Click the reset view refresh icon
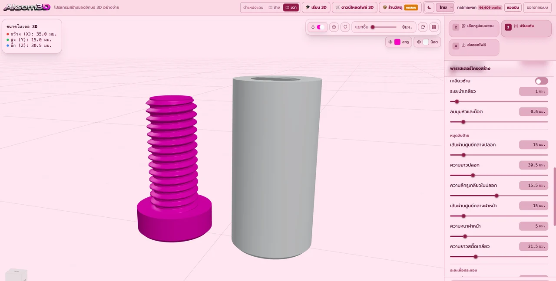This screenshot has width=556, height=281. click(x=422, y=27)
